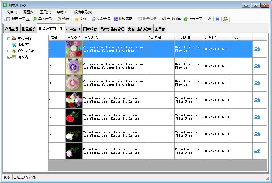Open the 导入产品 dropdown arrow
This screenshot has height=183, width=272.
(x=55, y=19)
